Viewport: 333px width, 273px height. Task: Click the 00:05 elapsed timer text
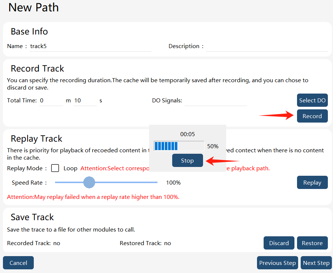tap(187, 134)
